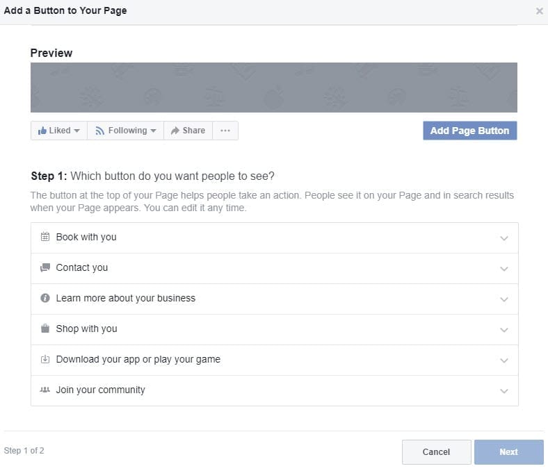Screen dimensions: 548x473
Task: Expand the Contact you section chevron
Action: pyautogui.click(x=504, y=269)
